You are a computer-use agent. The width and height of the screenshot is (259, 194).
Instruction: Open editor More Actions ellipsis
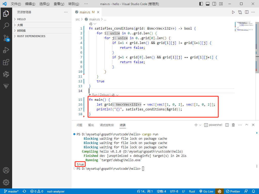pyautogui.click(x=253, y=12)
